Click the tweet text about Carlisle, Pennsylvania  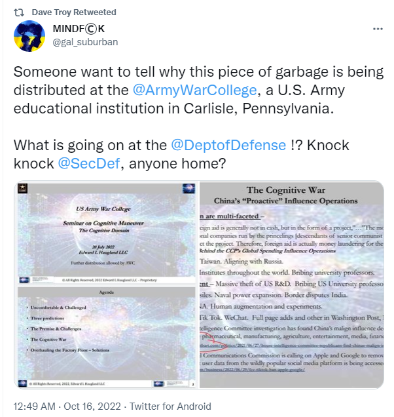pyautogui.click(x=198, y=90)
